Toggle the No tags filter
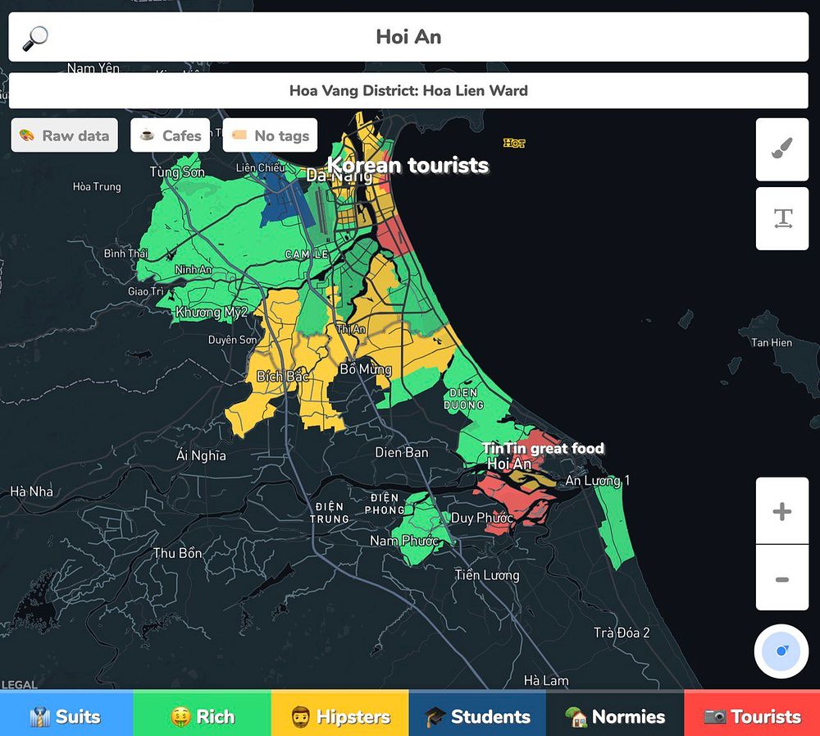The height and width of the screenshot is (736, 820). [x=270, y=135]
